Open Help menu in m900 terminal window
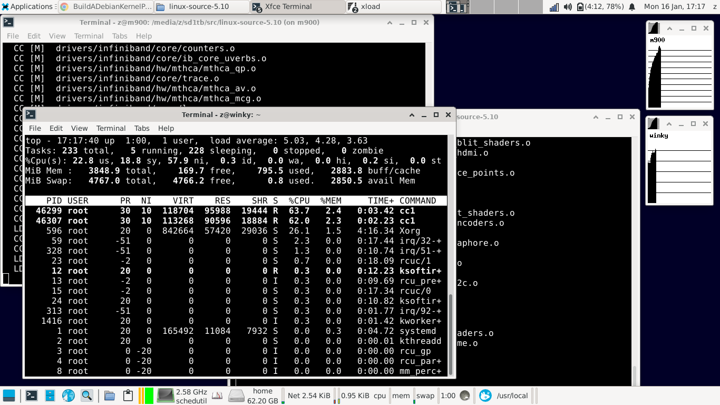Screen dimensions: 720x405 point(144,36)
